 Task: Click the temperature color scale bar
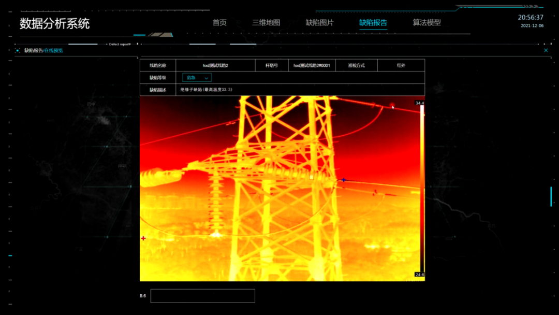pos(422,189)
